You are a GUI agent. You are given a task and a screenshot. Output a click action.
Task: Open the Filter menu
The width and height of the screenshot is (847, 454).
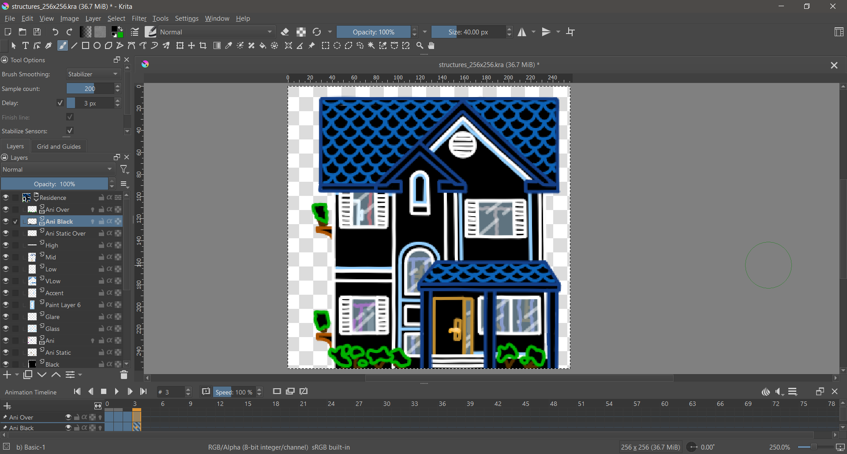pos(139,19)
